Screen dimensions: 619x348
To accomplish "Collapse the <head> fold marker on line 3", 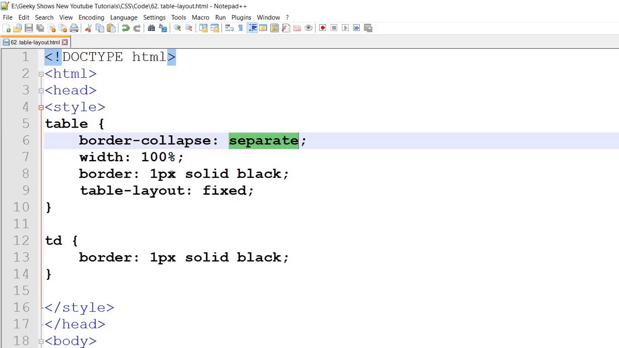I will (x=41, y=90).
